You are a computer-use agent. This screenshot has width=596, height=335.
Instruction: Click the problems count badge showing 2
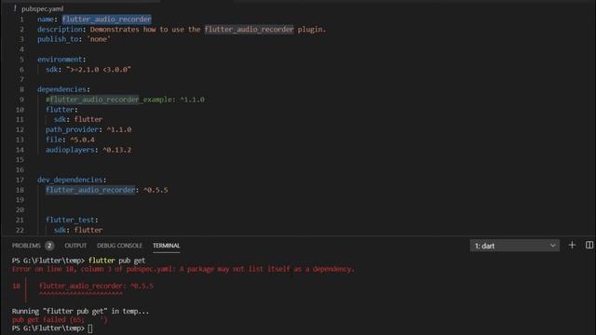tap(49, 246)
